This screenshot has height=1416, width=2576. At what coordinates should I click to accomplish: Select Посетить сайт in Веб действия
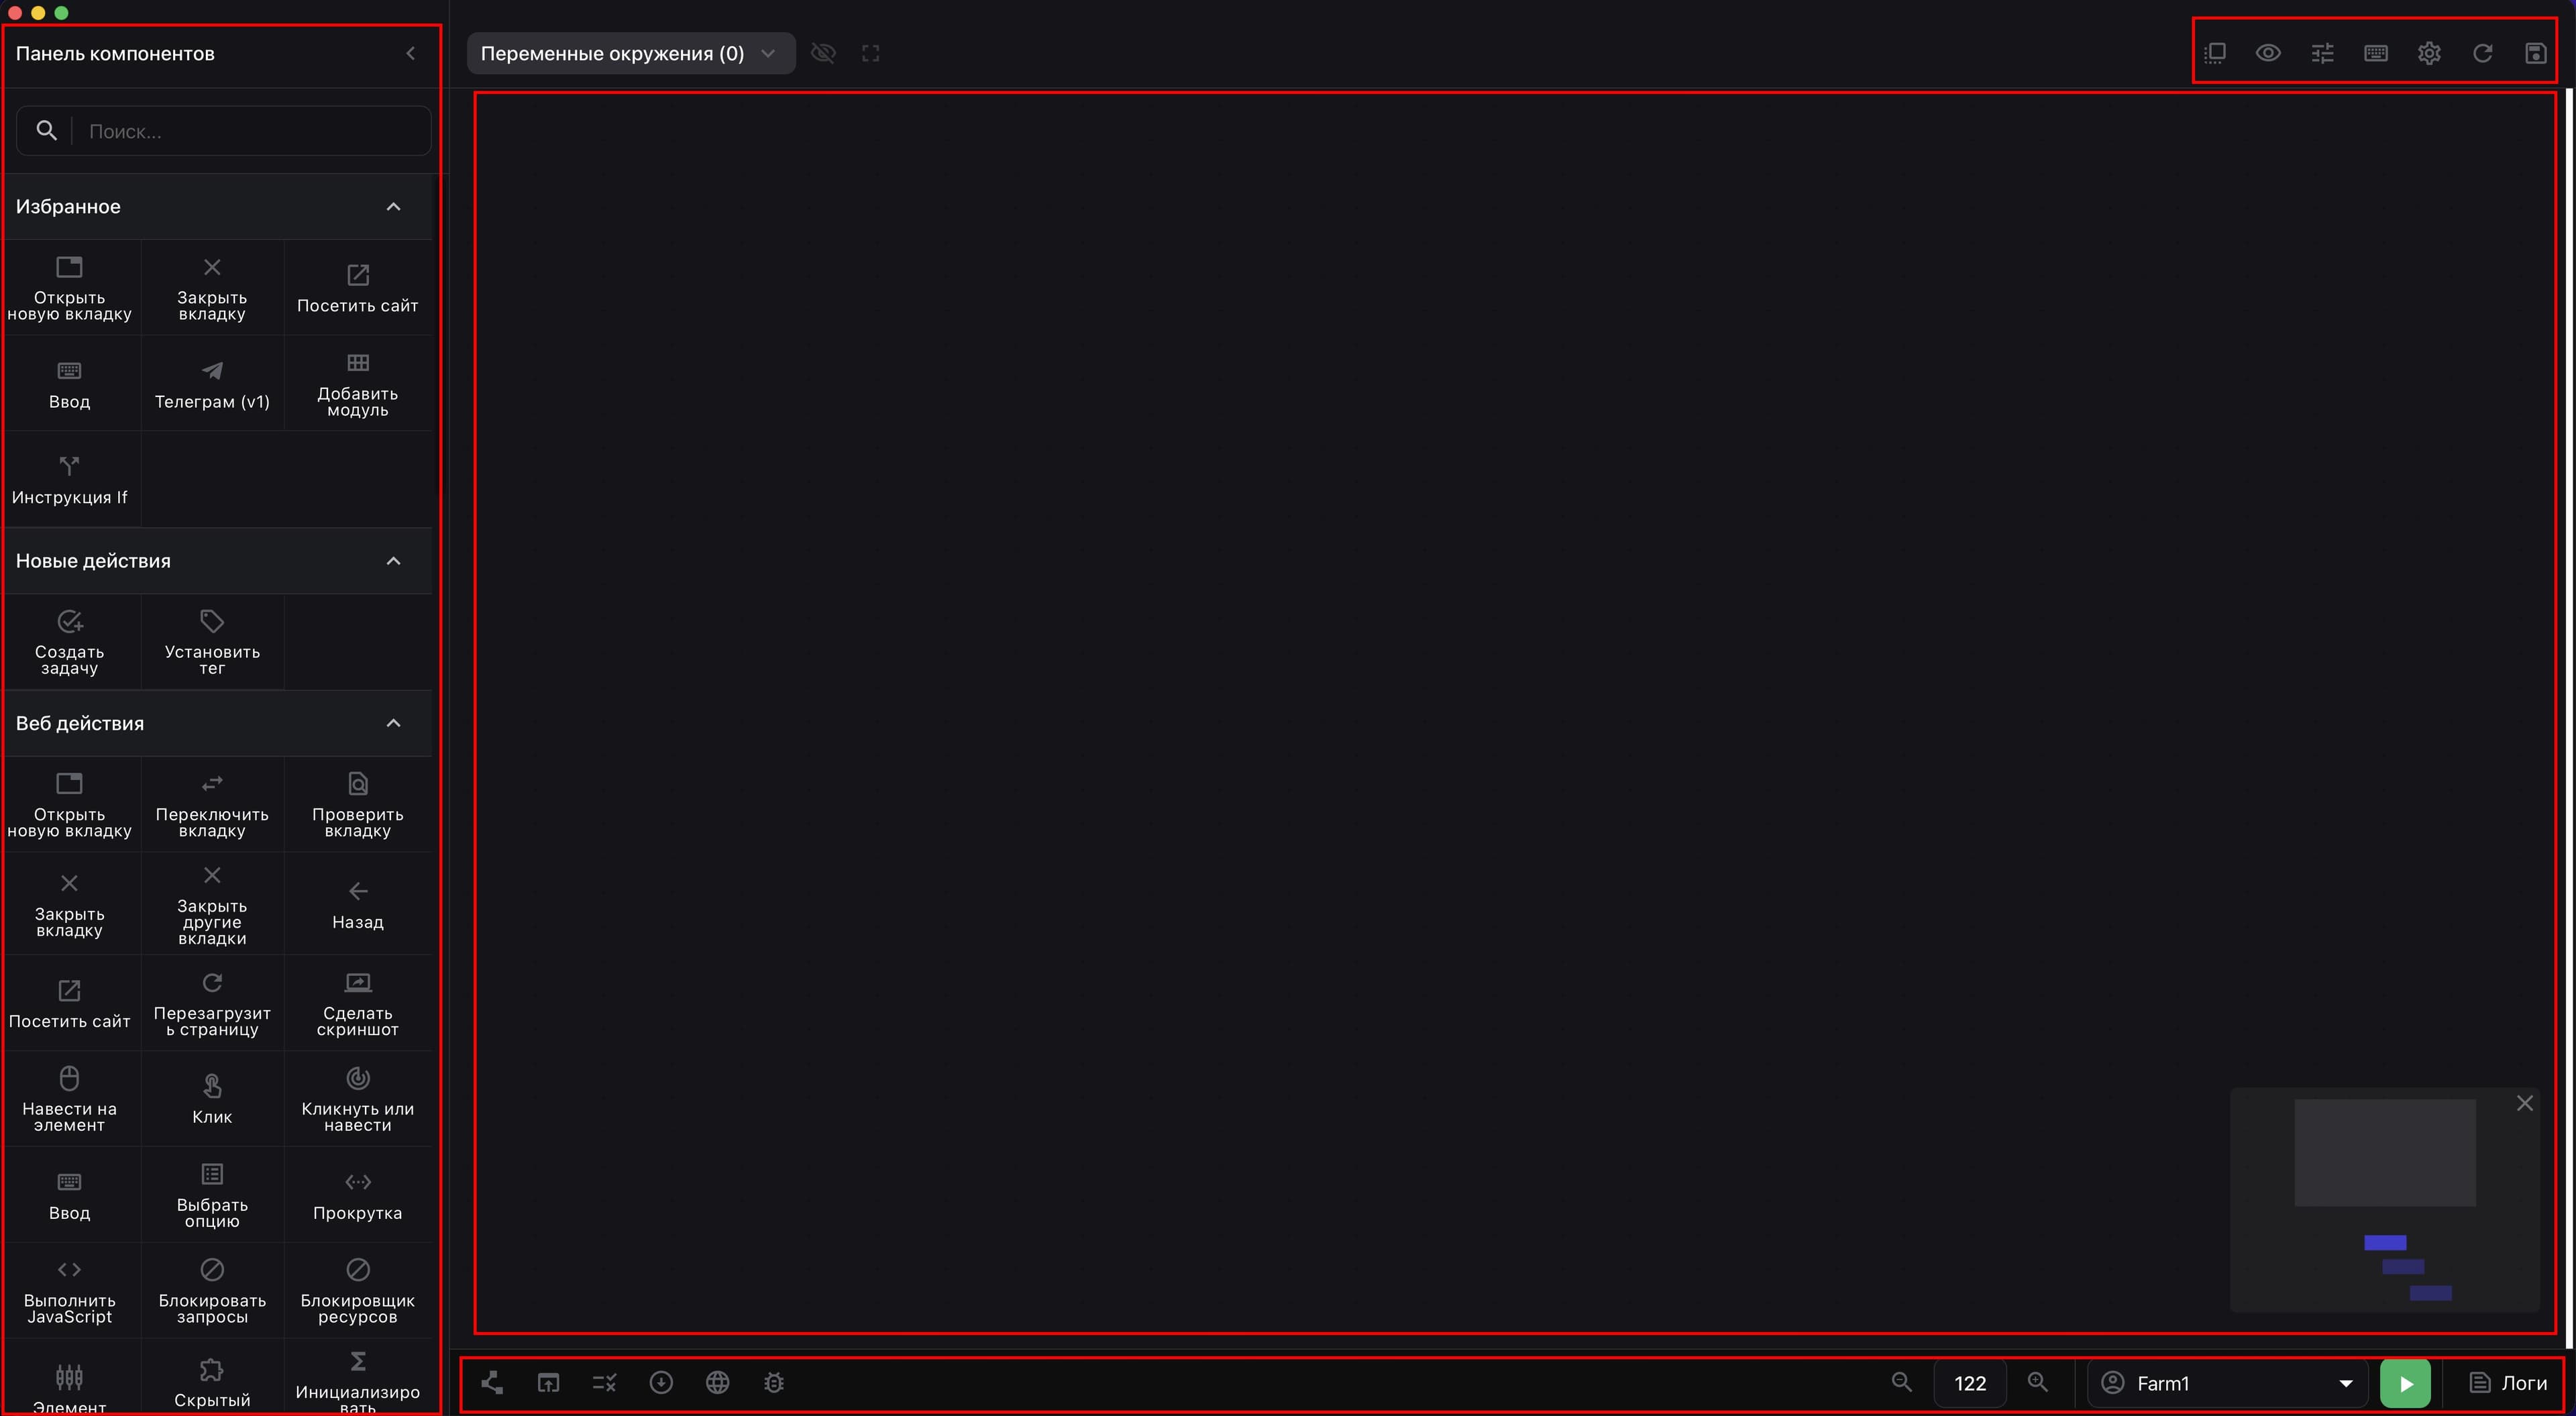point(69,1003)
